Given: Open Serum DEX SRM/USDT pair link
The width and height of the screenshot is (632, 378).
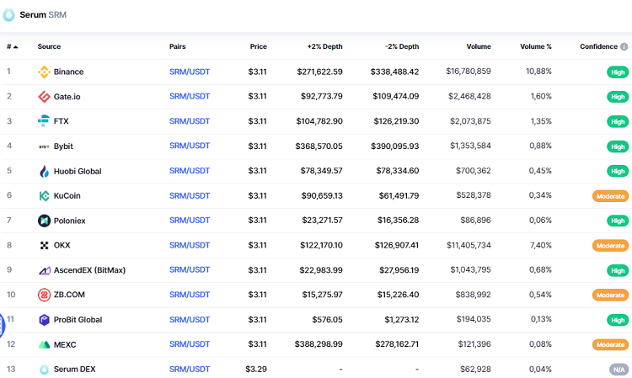Looking at the screenshot, I should (x=190, y=369).
